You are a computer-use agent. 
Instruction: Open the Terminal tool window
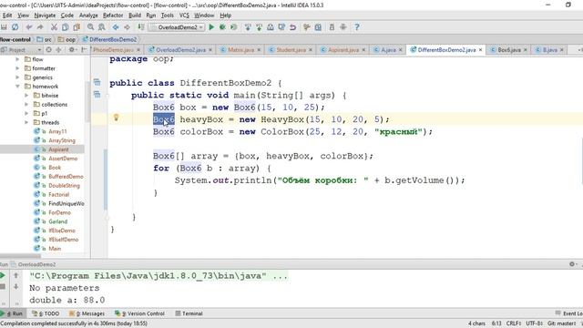click(x=189, y=313)
